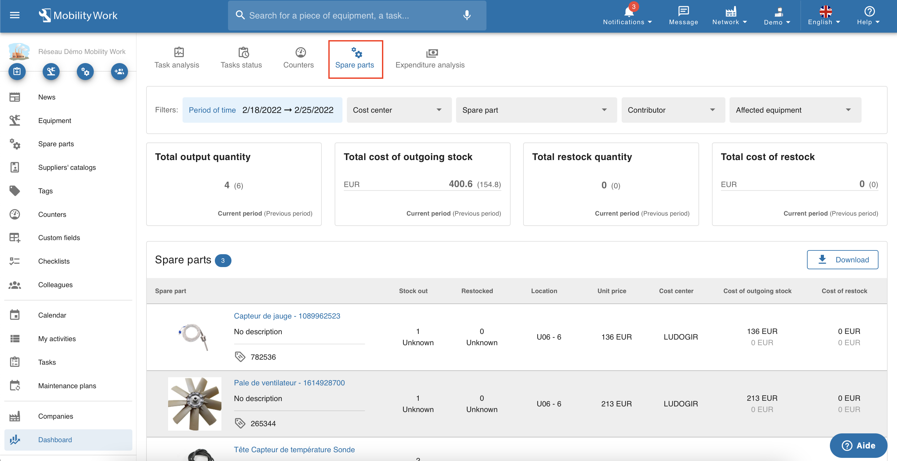Image resolution: width=897 pixels, height=461 pixels.
Task: Click the Spare parts count badge 3
Action: point(223,260)
